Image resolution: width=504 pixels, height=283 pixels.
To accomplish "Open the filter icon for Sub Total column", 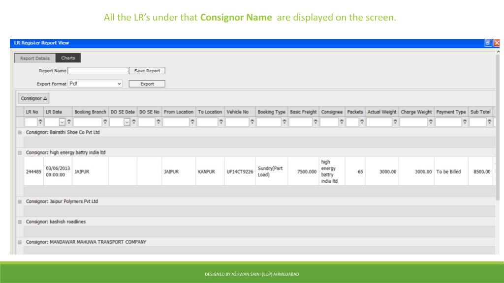I will coord(490,122).
